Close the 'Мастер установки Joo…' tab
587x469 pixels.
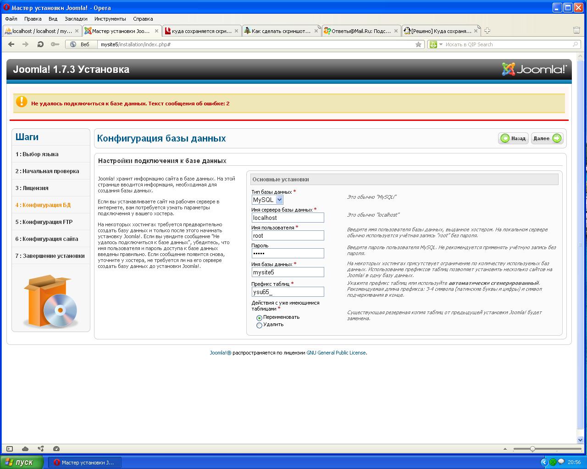[156, 31]
